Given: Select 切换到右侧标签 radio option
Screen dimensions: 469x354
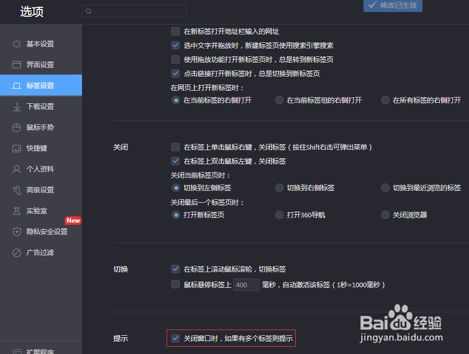Looking at the screenshot, I should click(279, 187).
